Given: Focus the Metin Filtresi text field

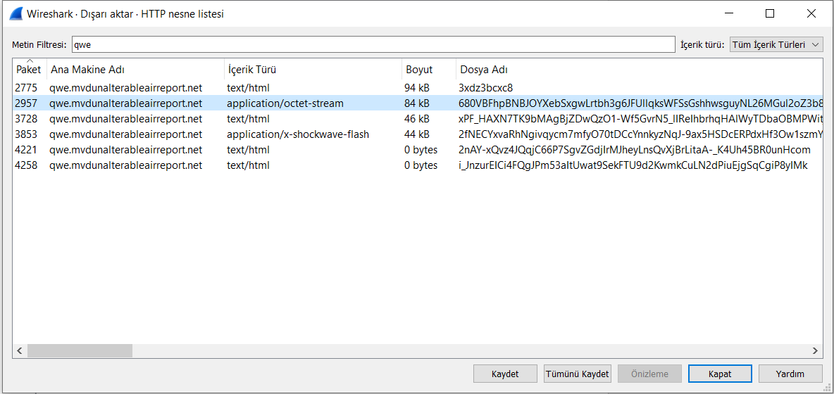Looking at the screenshot, I should tap(373, 44).
